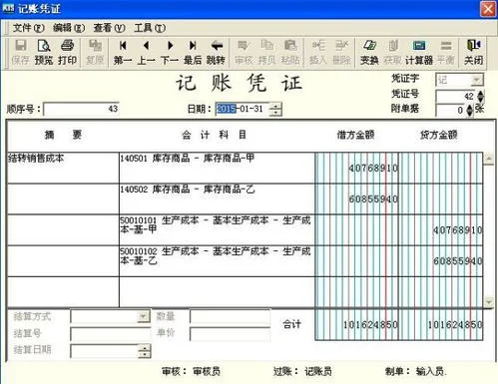Select account row 140502 库存商品-乙
This screenshot has width=498, height=384.
[x=217, y=198]
